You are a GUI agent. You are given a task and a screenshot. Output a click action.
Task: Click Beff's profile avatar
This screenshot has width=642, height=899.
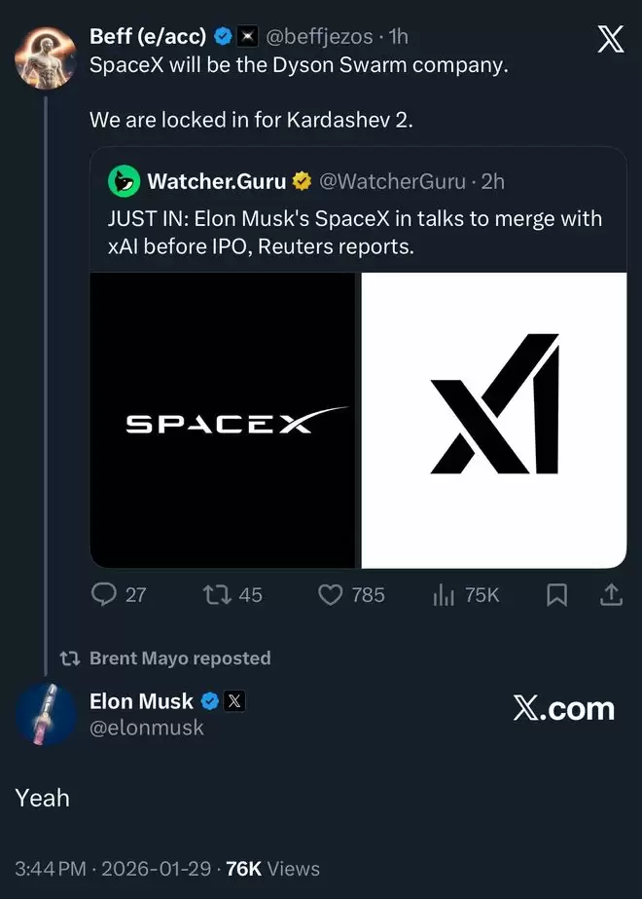pyautogui.click(x=46, y=58)
